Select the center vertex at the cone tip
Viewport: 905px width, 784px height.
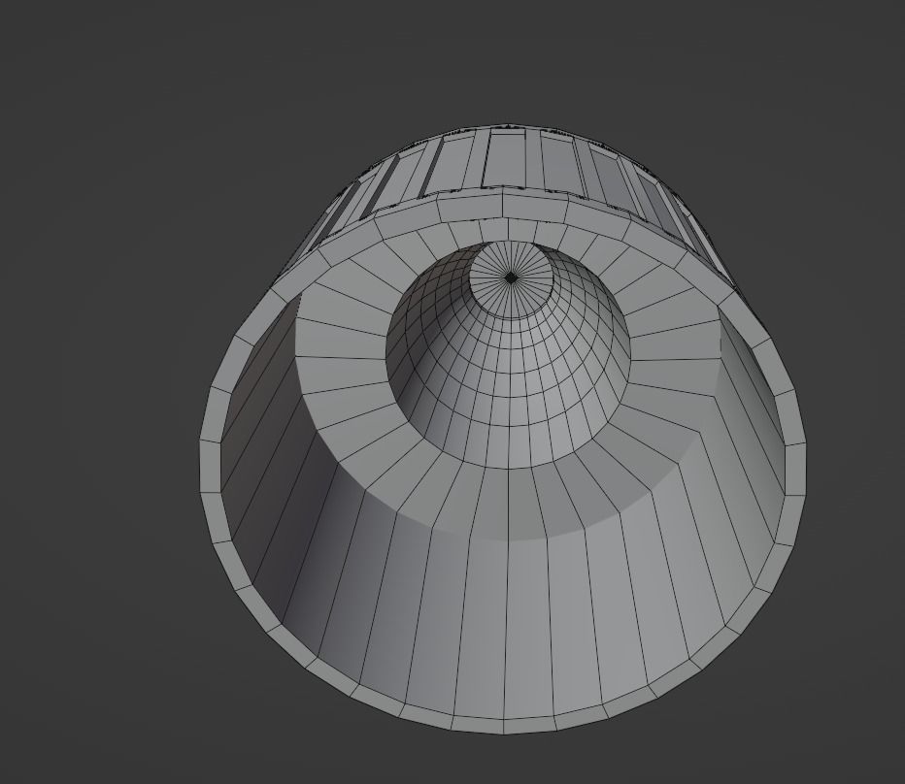pos(511,278)
